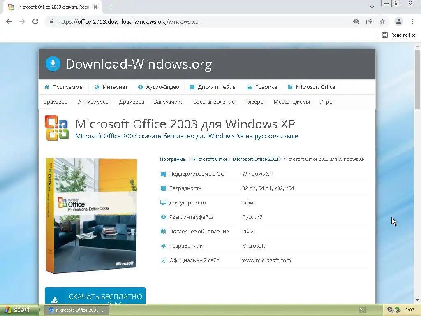
Task: Open the user profile avatar icon
Action: coord(399,21)
